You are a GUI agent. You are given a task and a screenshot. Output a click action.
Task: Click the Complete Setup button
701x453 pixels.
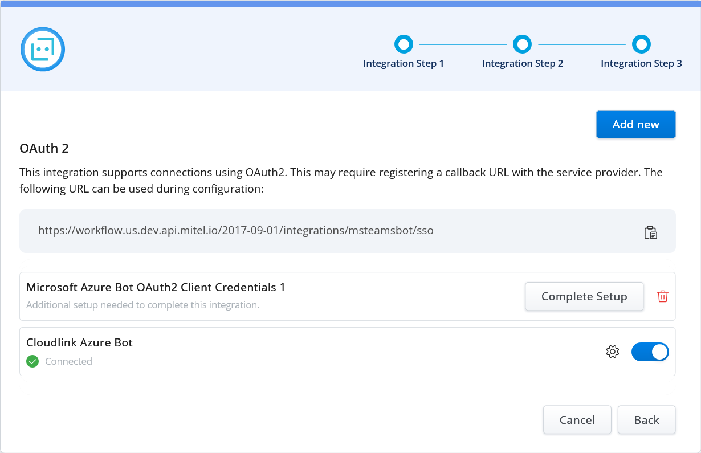(584, 296)
